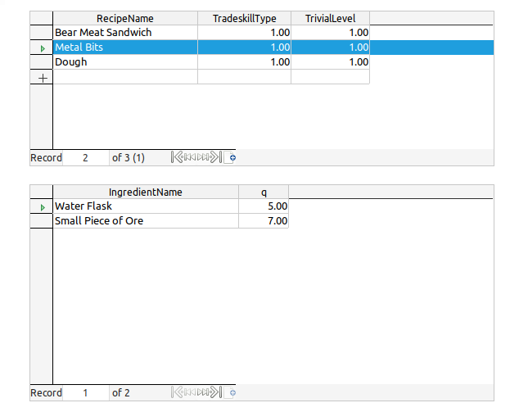
Task: Select the Dough row selector
Action: [41, 61]
